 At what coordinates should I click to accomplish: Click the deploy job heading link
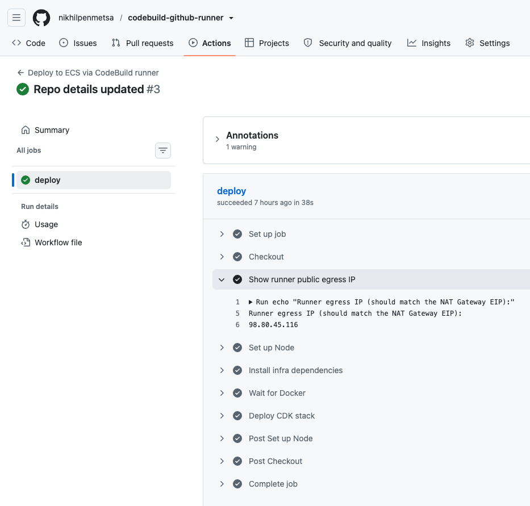(x=232, y=191)
